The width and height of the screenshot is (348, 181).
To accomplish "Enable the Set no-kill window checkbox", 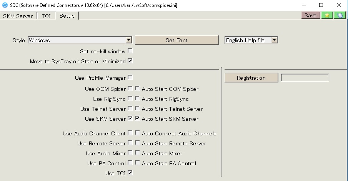I will (130, 51).
